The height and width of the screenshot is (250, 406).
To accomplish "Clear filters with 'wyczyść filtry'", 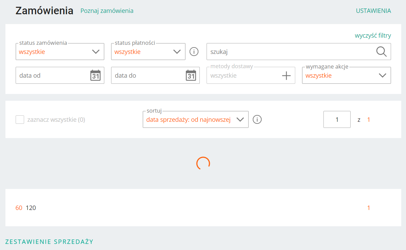I will click(x=373, y=35).
